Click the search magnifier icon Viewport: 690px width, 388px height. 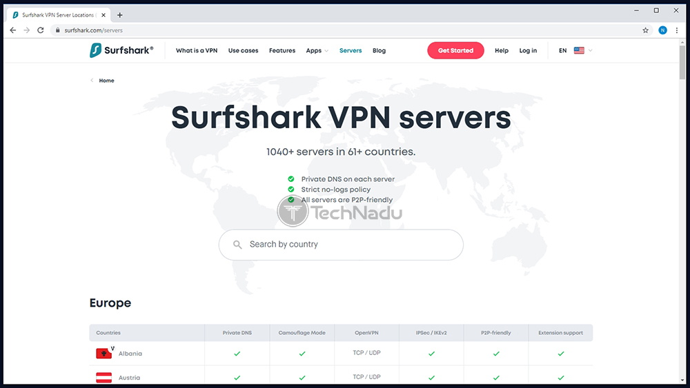[237, 245]
